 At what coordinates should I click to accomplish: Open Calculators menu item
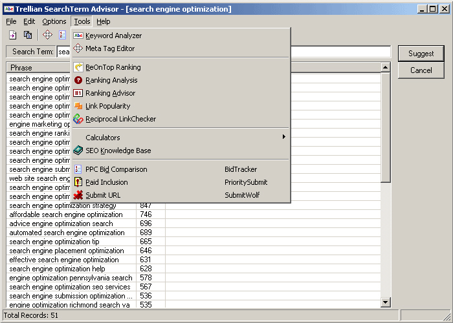coord(181,137)
